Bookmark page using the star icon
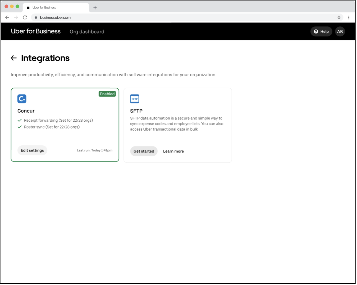Screen dimensions: 357x285 click(x=339, y=17)
